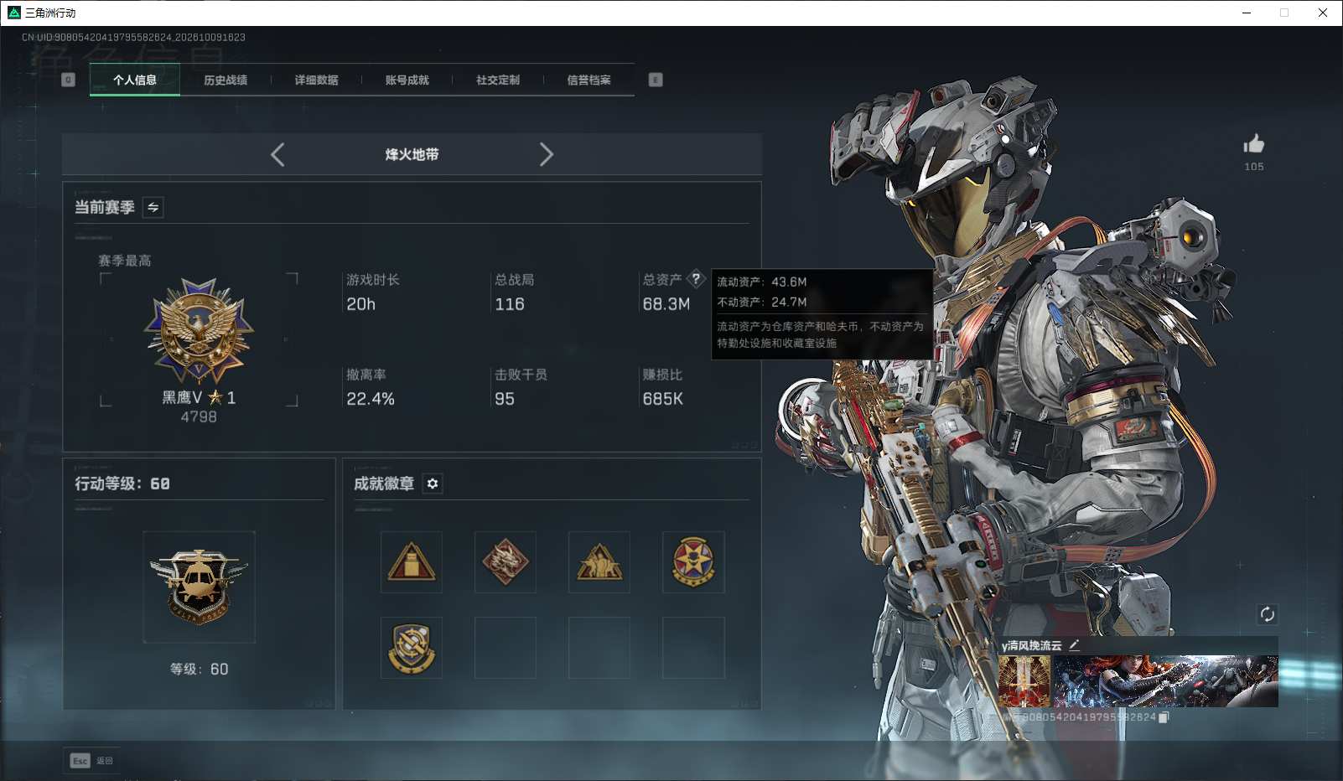Screen dimensions: 1343x781
Task: Click the thumbs-up like icon
Action: [1253, 143]
